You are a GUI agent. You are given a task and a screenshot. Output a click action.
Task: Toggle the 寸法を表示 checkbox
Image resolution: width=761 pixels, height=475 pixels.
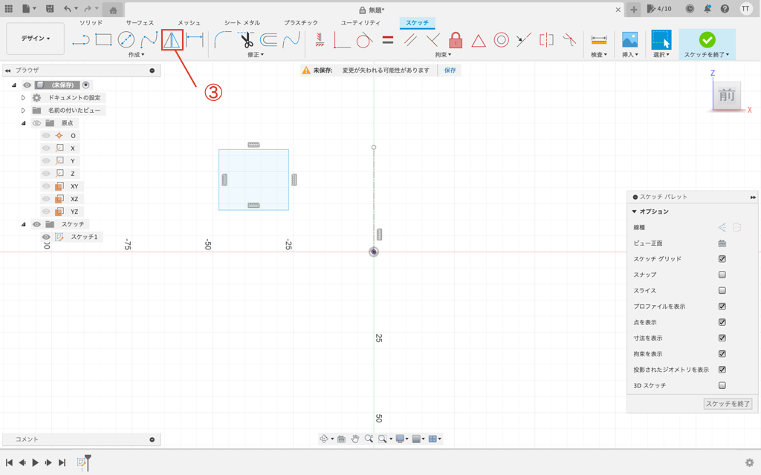click(722, 338)
